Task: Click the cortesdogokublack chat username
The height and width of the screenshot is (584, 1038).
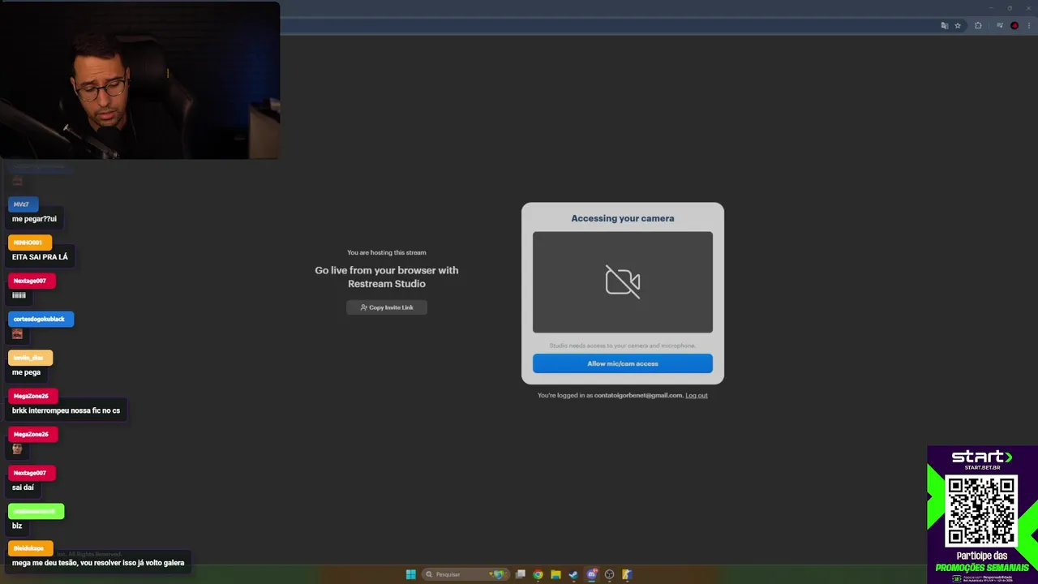Action: (x=39, y=319)
